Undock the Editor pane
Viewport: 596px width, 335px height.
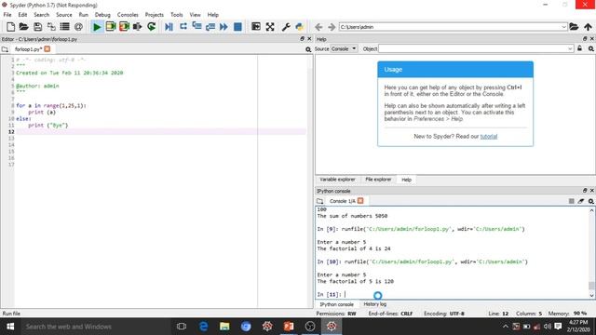pyautogui.click(x=302, y=39)
